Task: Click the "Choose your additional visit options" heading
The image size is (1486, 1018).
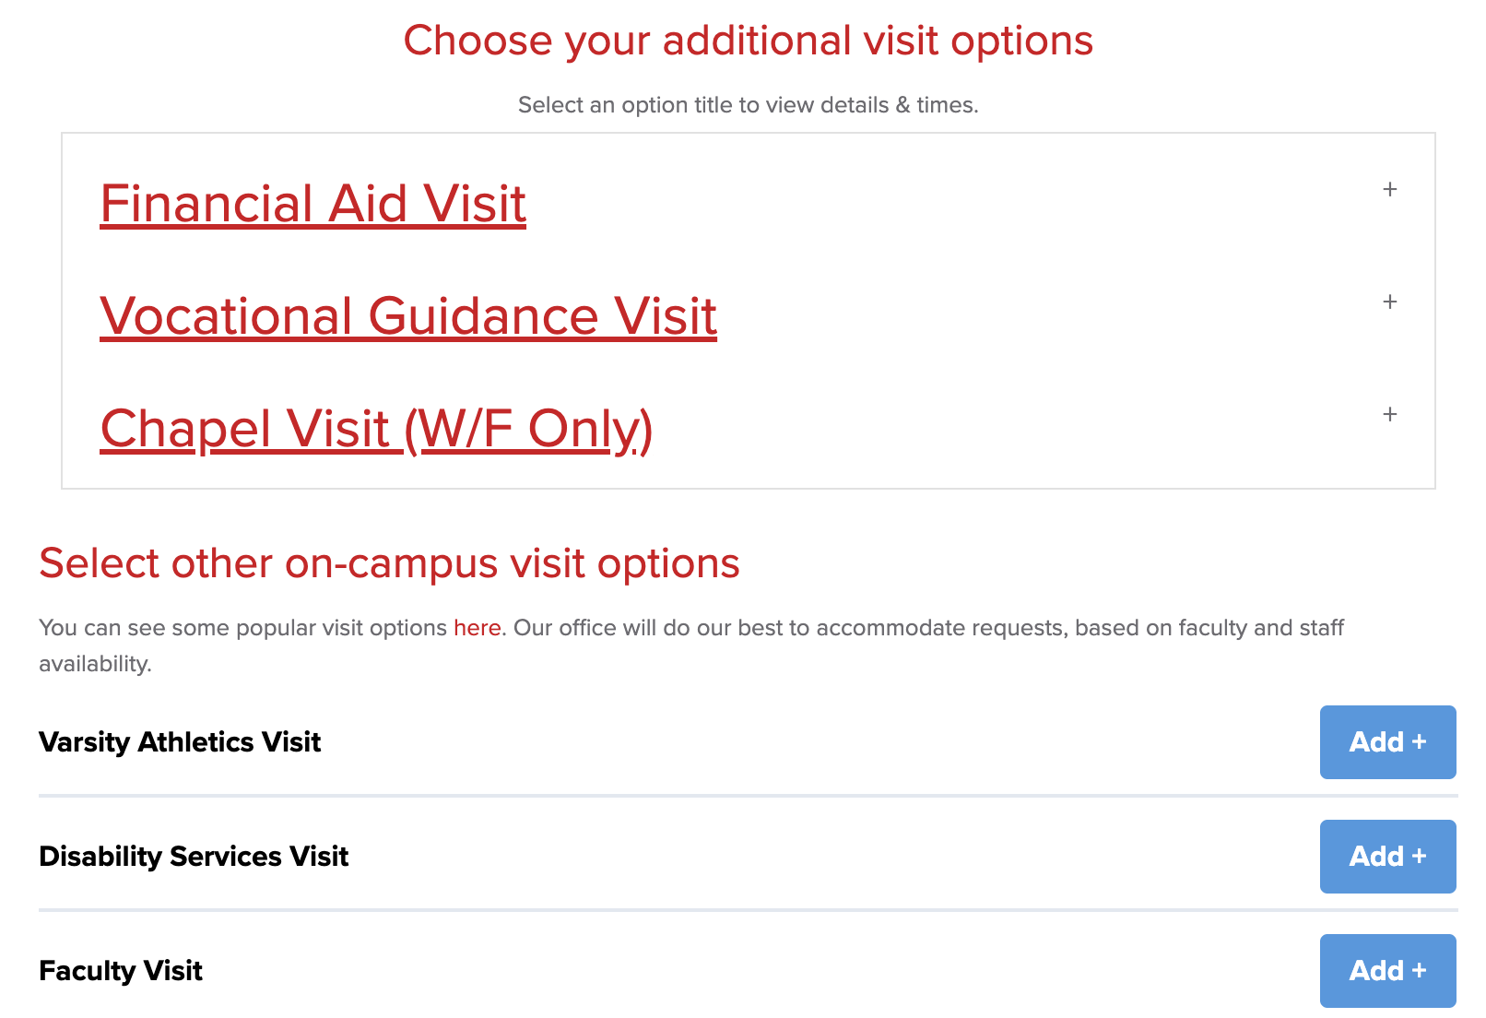Action: tap(748, 41)
